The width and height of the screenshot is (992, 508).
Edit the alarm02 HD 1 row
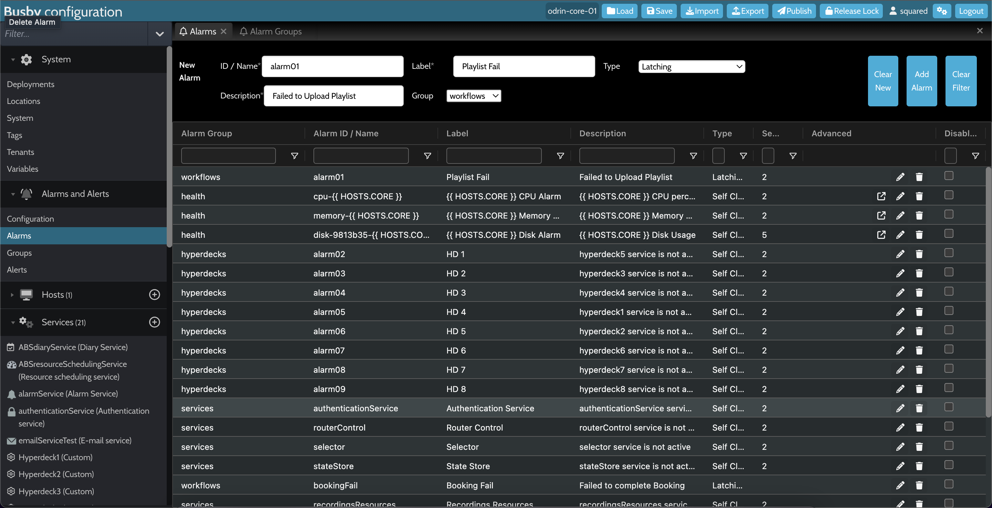coord(900,254)
